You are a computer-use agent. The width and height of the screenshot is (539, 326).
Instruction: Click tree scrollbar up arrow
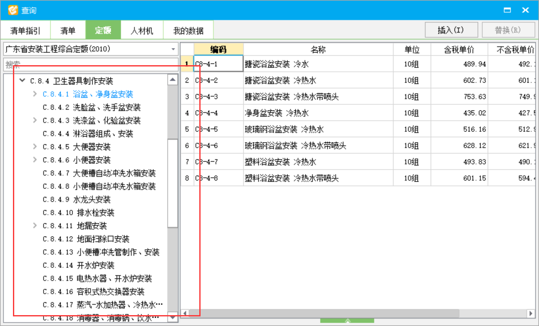click(x=173, y=80)
